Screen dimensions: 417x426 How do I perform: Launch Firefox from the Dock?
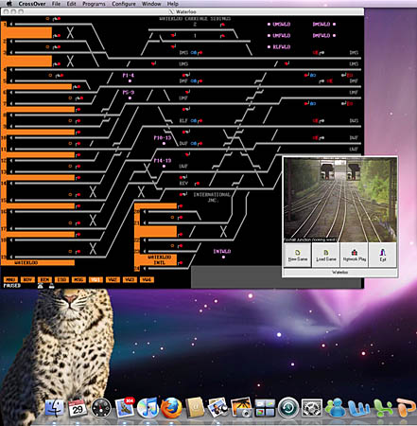click(171, 408)
